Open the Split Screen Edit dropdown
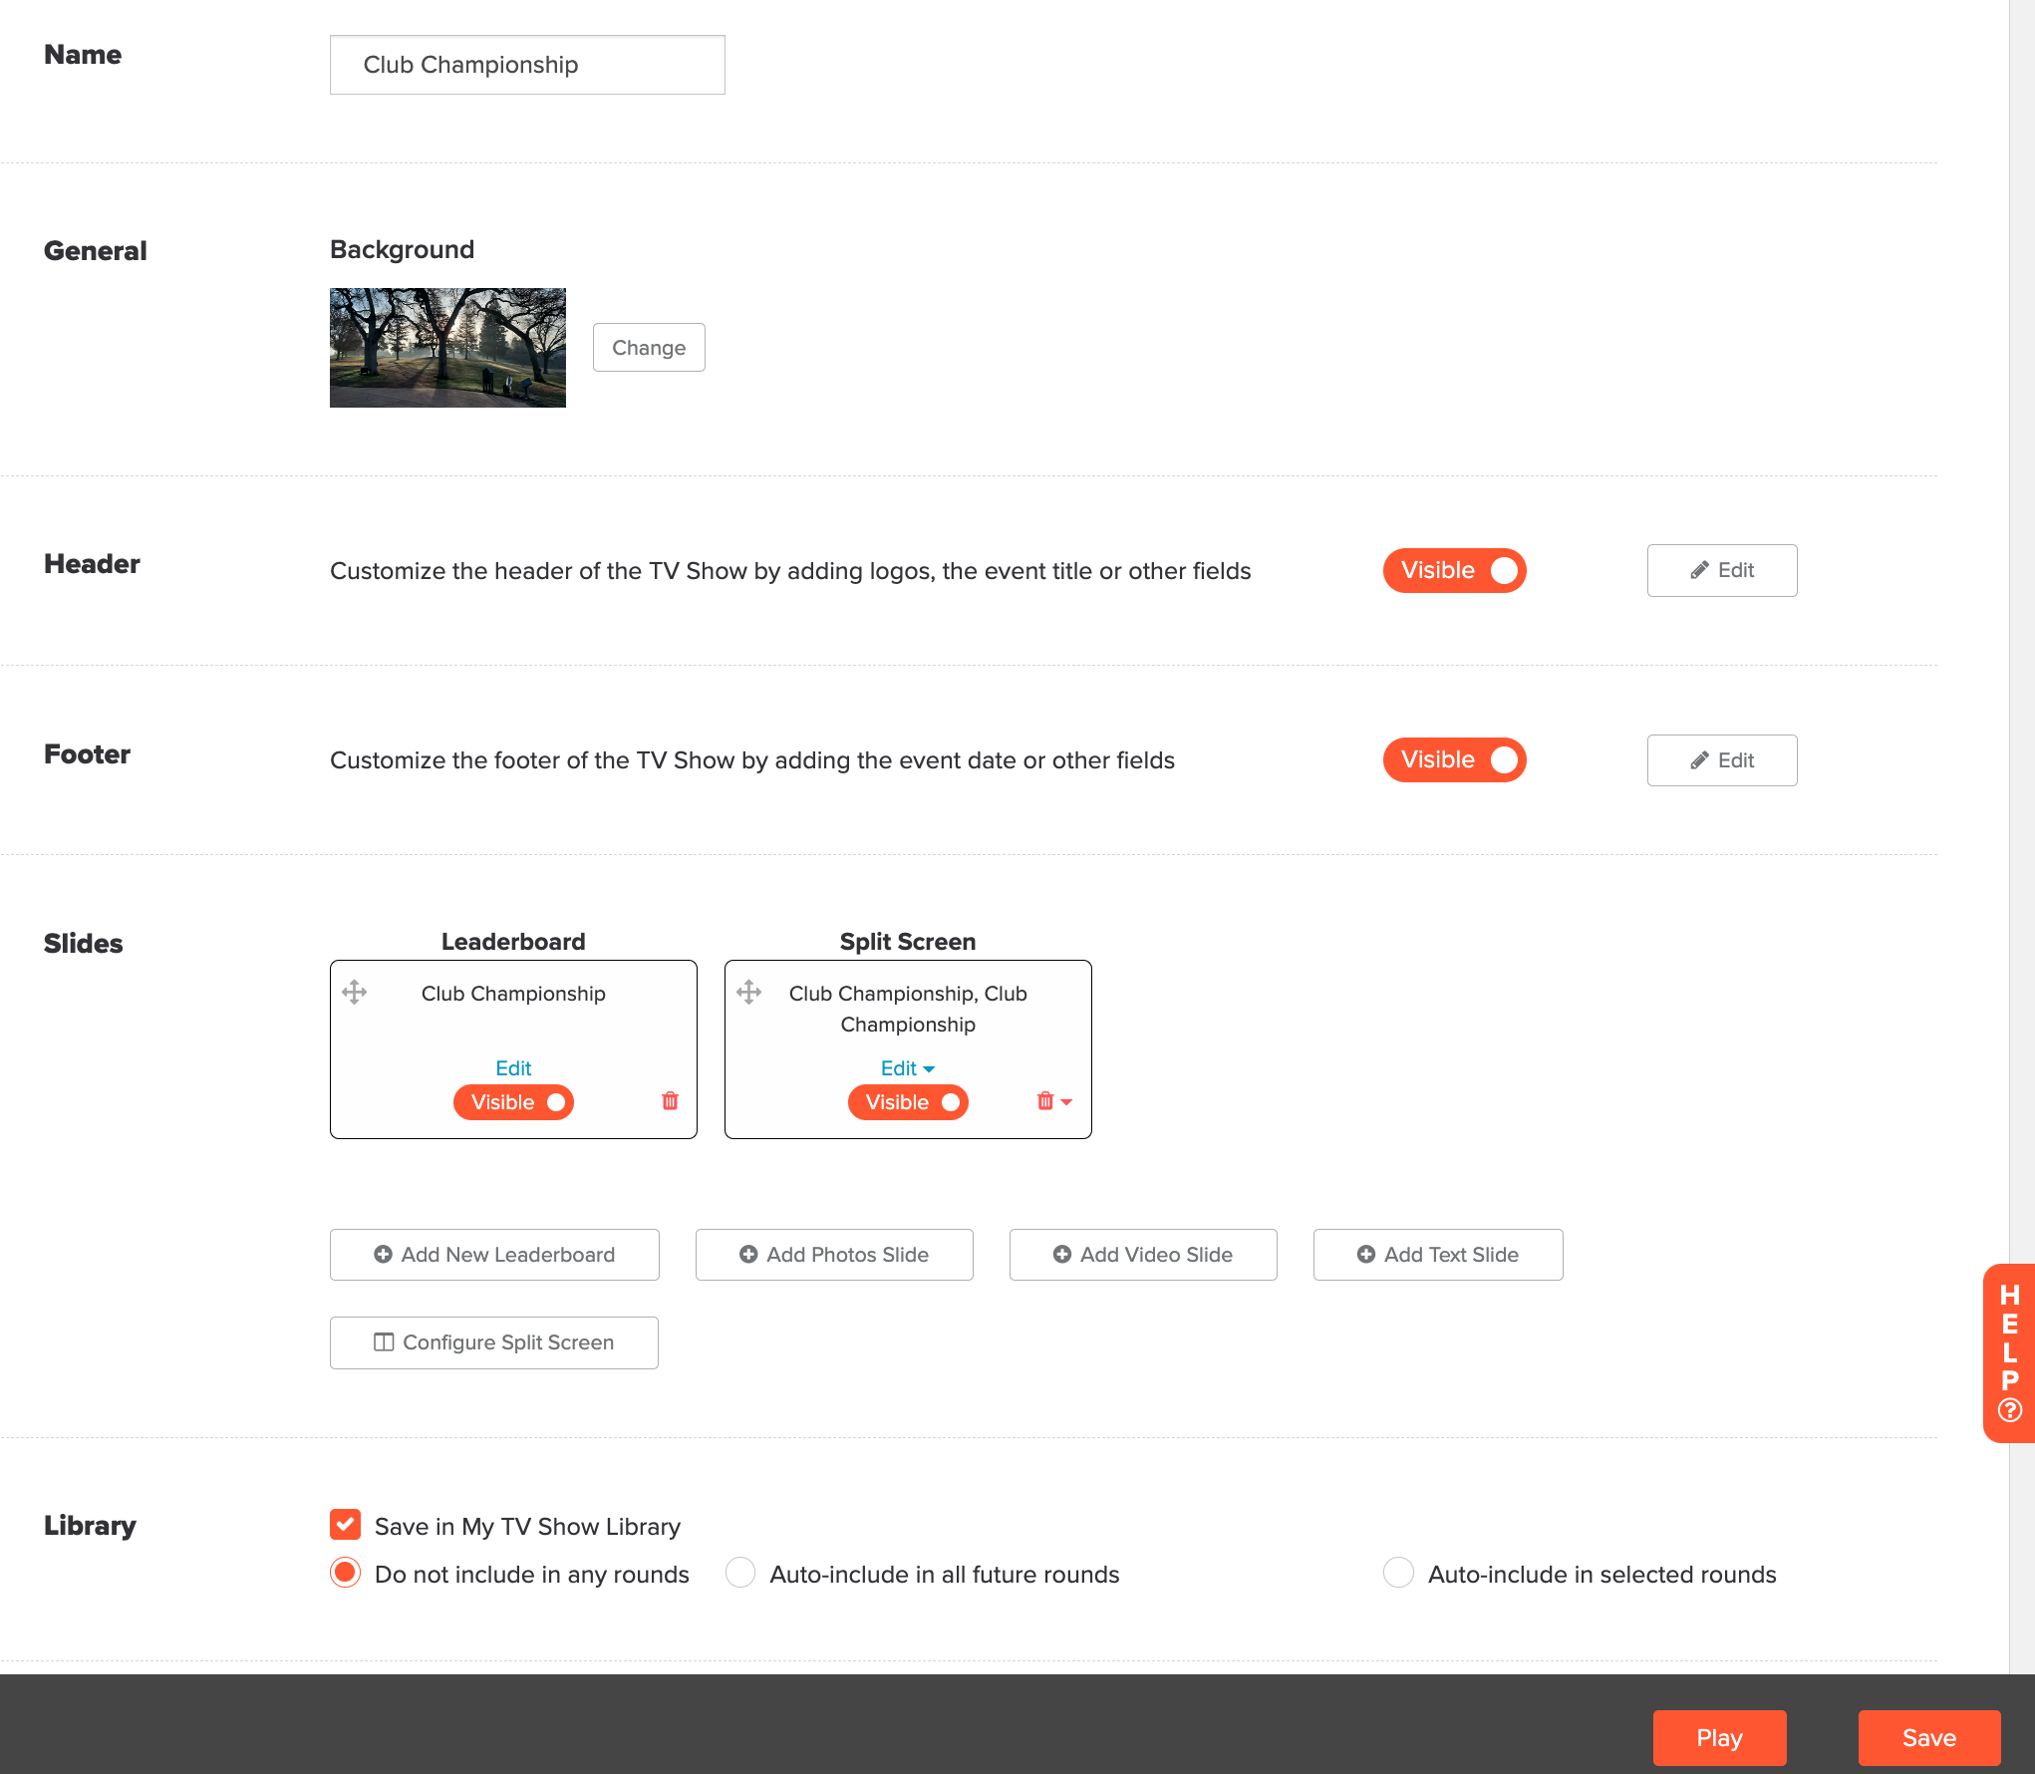Image resolution: width=2035 pixels, height=1774 pixels. 907,1068
